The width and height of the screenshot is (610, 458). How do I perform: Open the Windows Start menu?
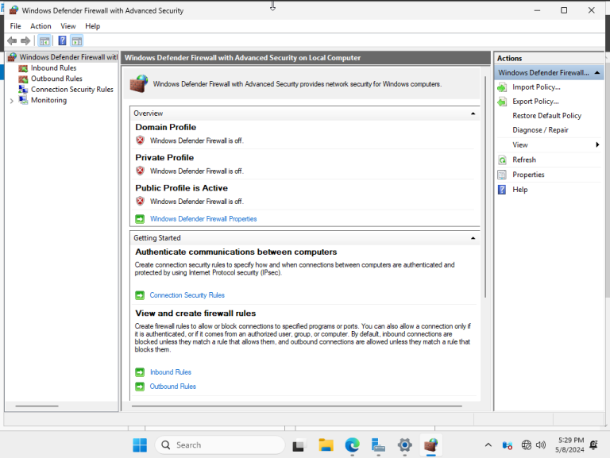point(140,445)
